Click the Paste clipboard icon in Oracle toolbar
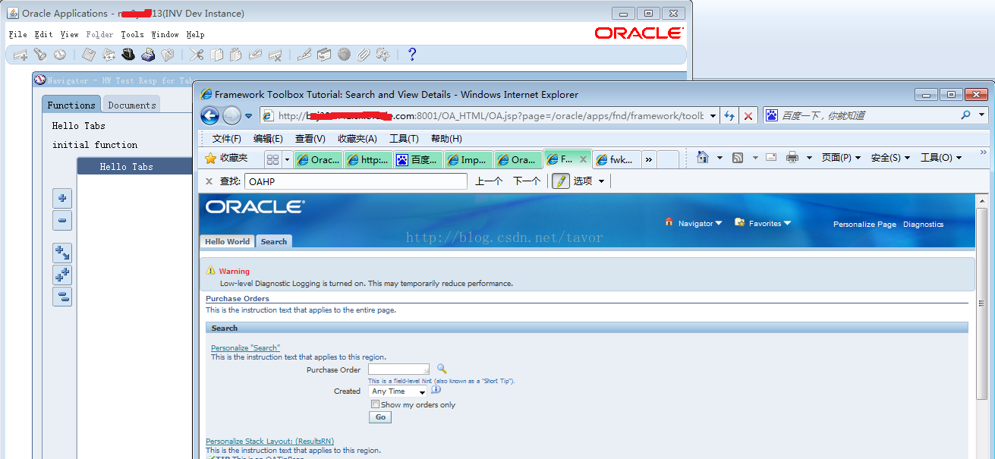The image size is (995, 459). coord(236,55)
